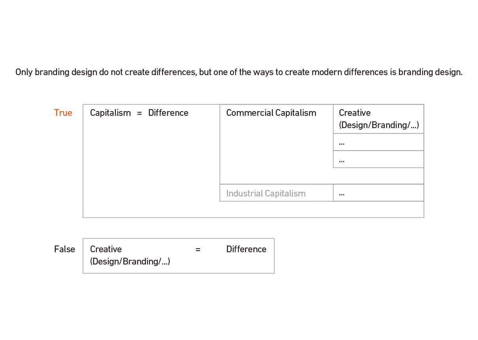The height and width of the screenshot is (340, 478).
Task: Select the word "Capitalism" in the True box
Action: (x=110, y=113)
